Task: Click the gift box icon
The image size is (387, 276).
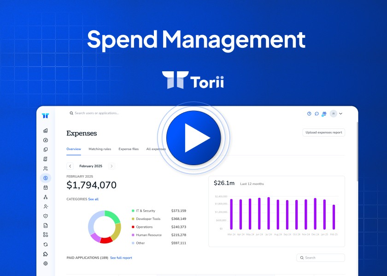Action: pyautogui.click(x=324, y=114)
